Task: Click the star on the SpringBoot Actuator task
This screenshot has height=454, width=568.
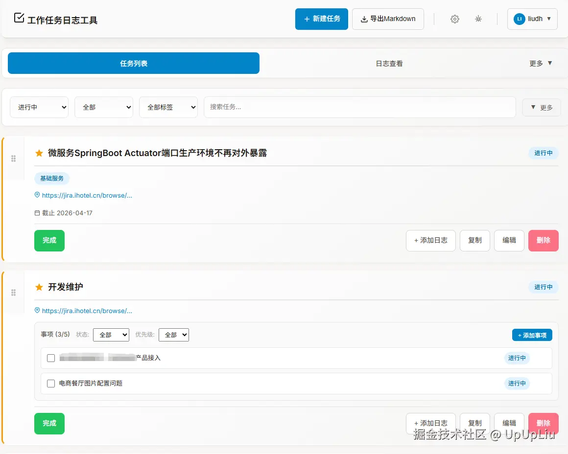Action: (39, 153)
